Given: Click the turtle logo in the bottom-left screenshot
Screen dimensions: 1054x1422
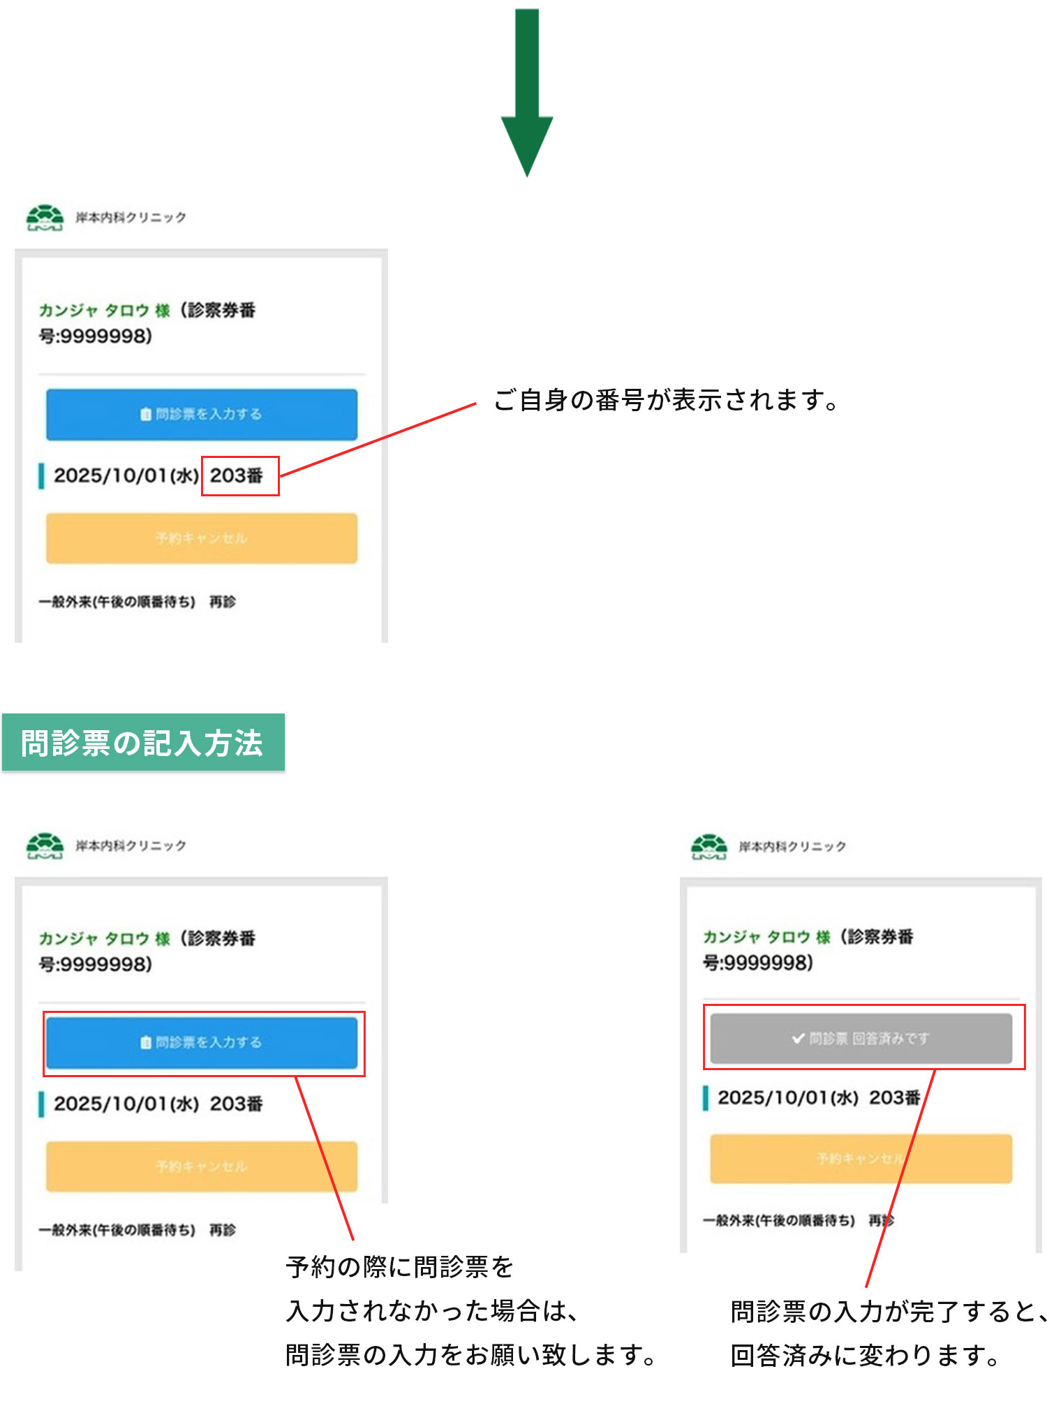Looking at the screenshot, I should pos(45,846).
